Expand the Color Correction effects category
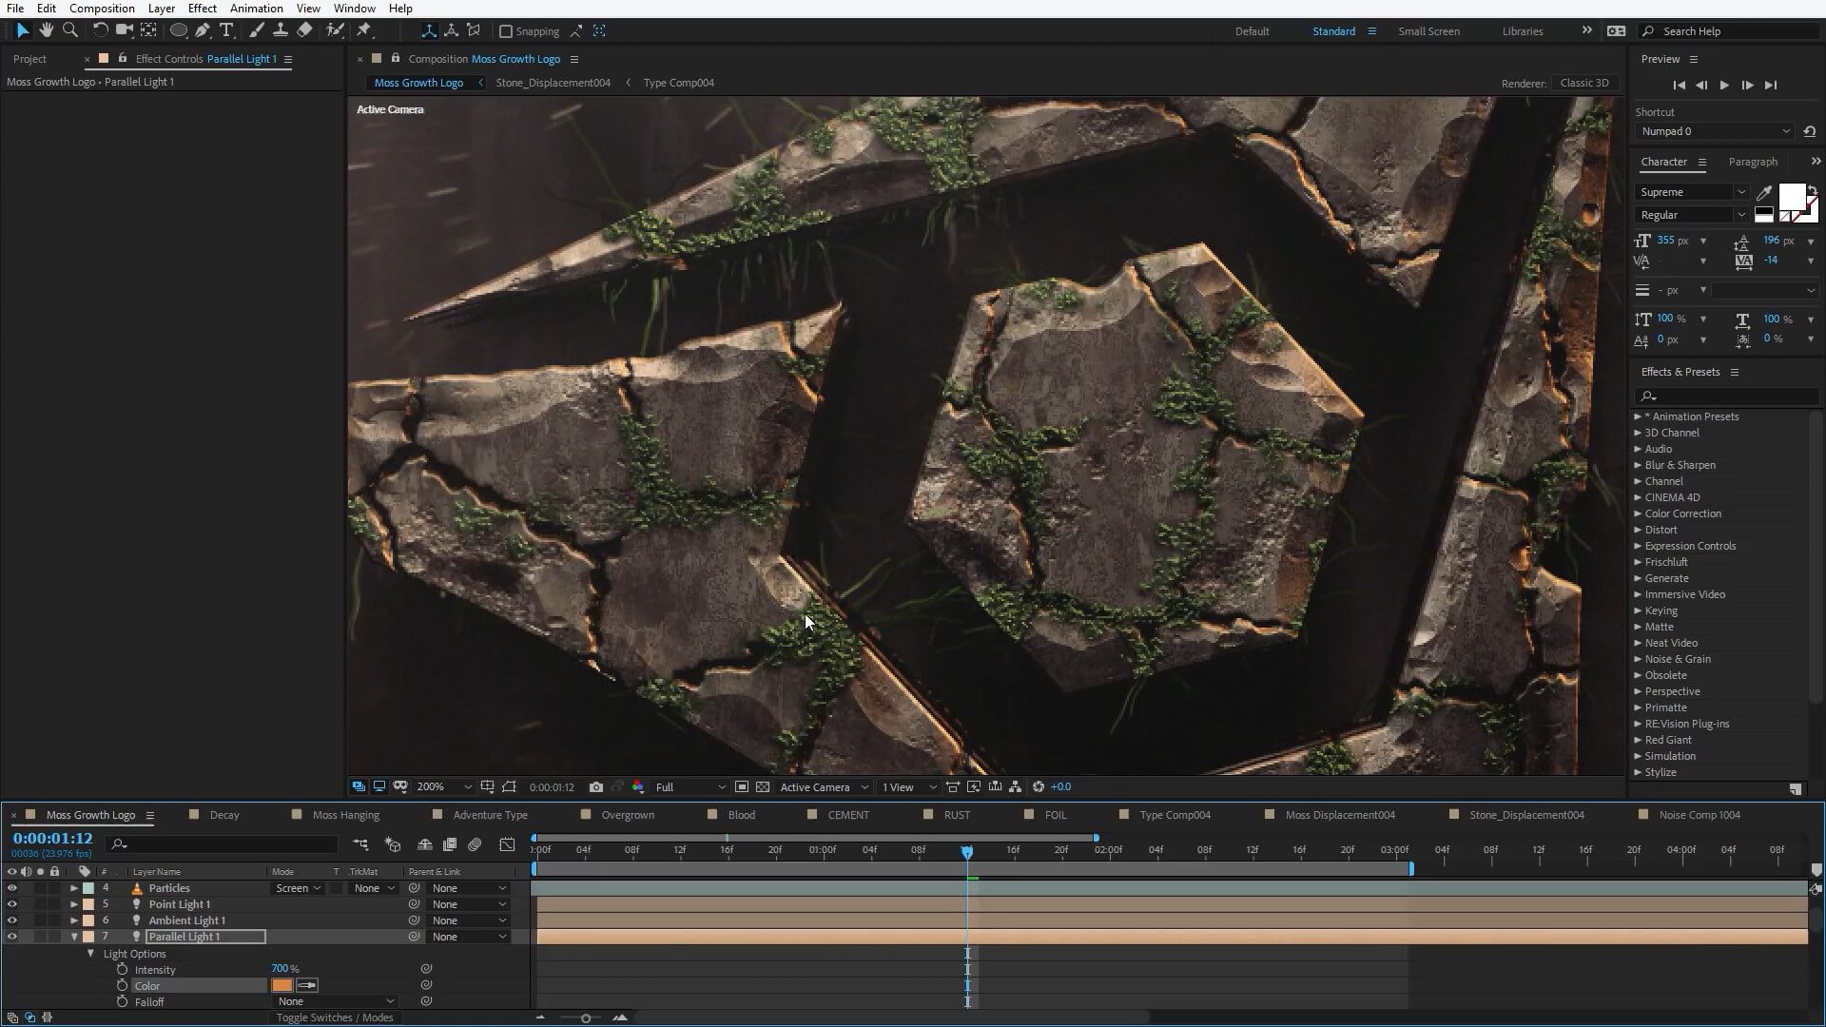The height and width of the screenshot is (1027, 1826). click(1638, 513)
